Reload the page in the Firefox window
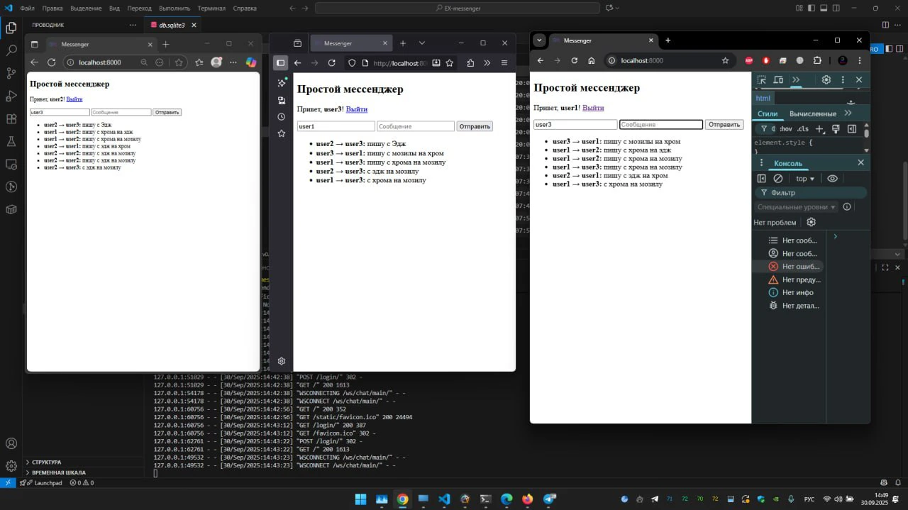This screenshot has height=510, width=908. tap(331, 63)
